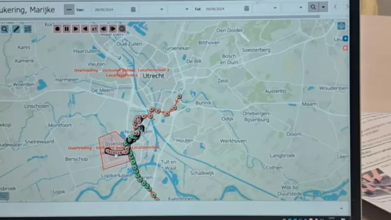Pause the route playback

[66, 29]
